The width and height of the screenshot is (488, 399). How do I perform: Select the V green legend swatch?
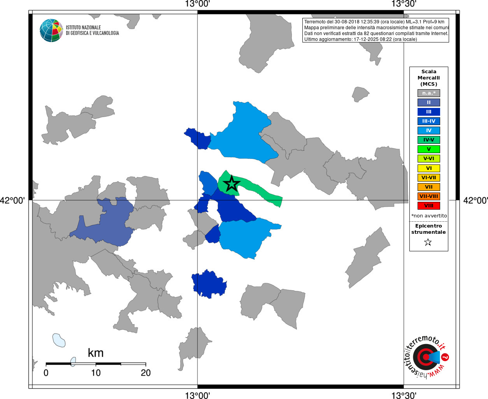pos(429,149)
